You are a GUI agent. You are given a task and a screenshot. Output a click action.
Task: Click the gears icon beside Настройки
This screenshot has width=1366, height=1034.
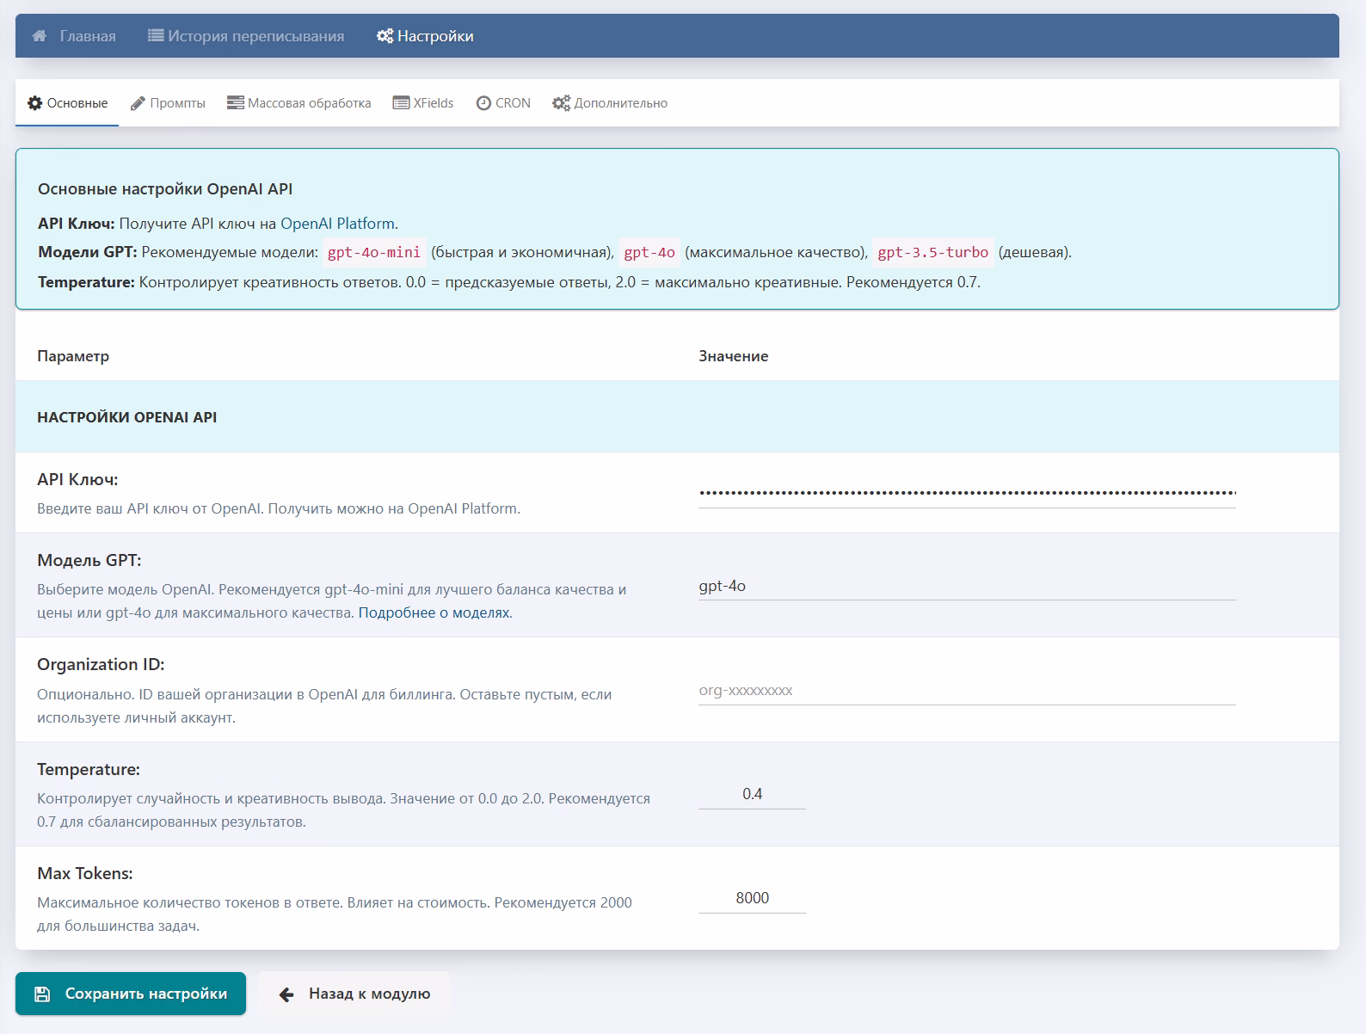pyautogui.click(x=385, y=36)
